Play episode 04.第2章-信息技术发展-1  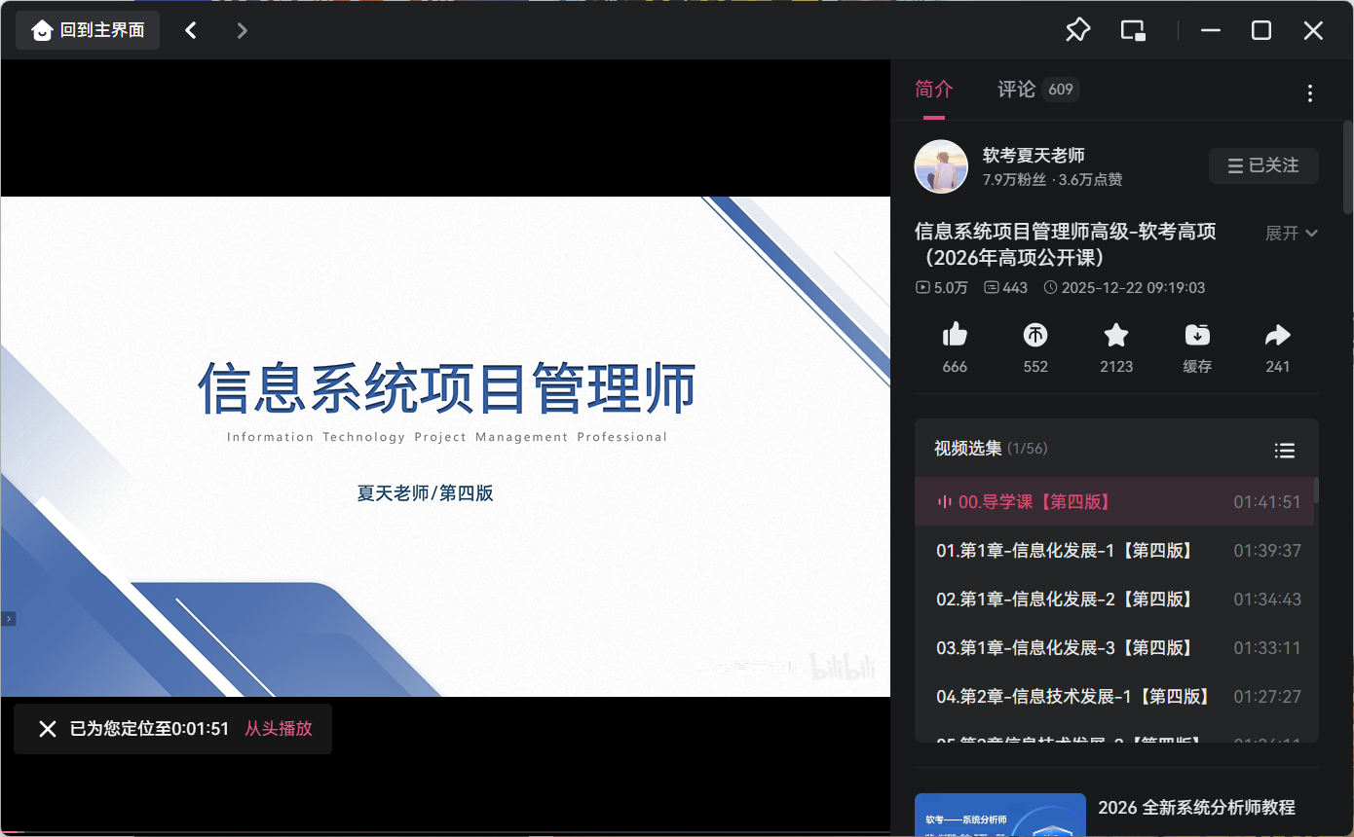[1114, 697]
